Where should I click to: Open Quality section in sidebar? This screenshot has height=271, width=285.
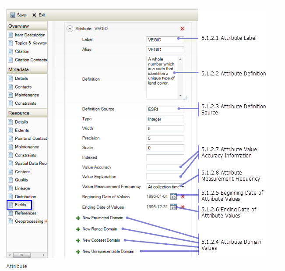point(21,180)
